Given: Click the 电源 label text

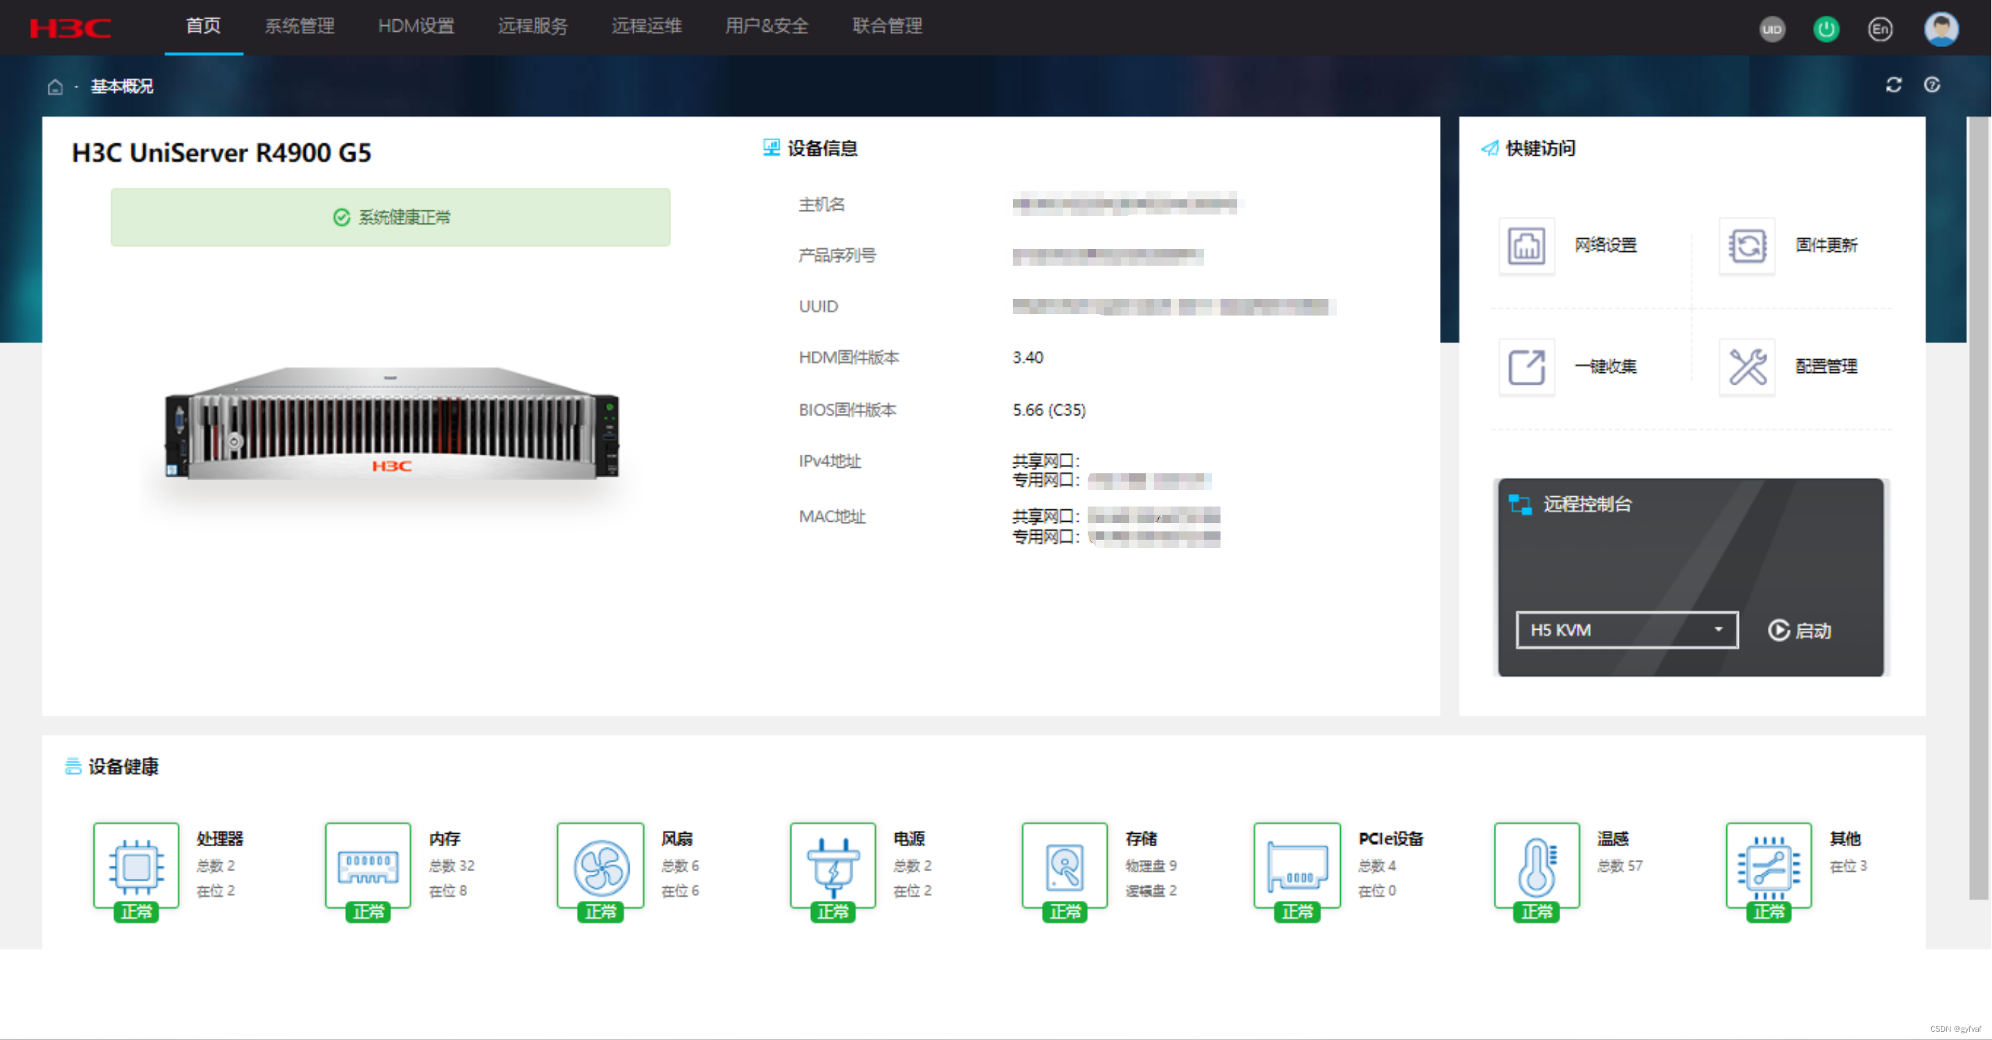Looking at the screenshot, I should [908, 839].
